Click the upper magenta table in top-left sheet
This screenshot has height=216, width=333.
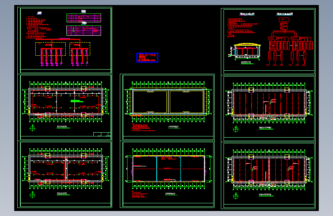point(84,18)
